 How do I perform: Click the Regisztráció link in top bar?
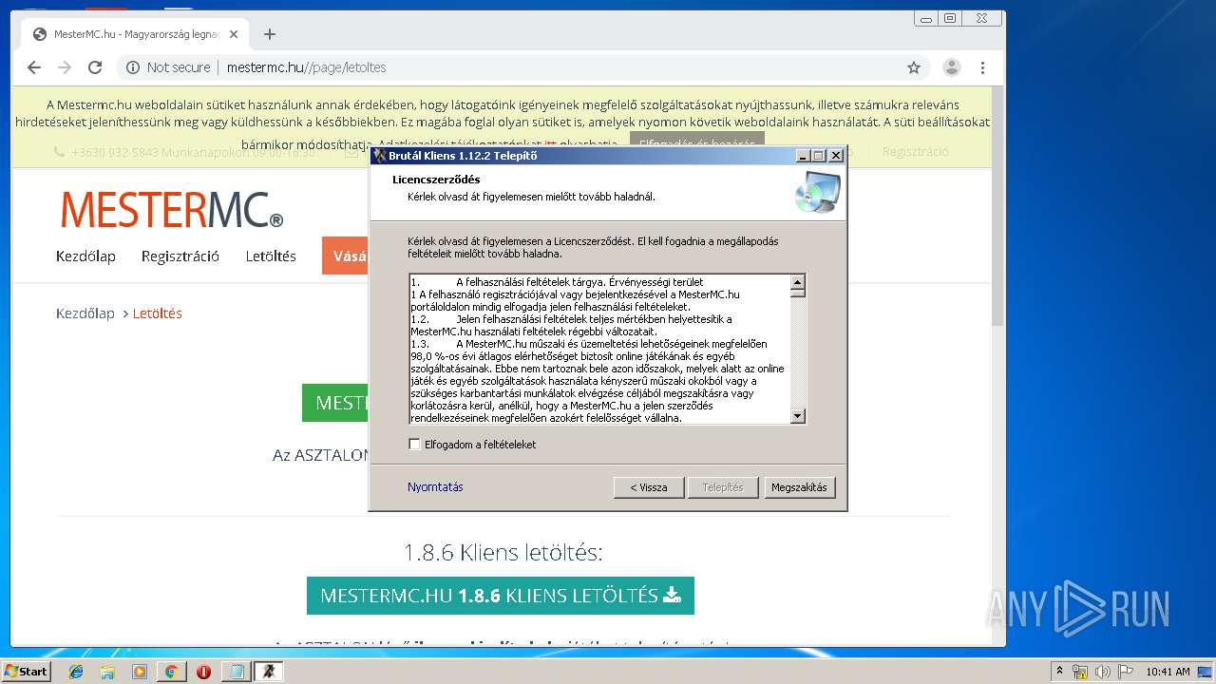point(915,152)
